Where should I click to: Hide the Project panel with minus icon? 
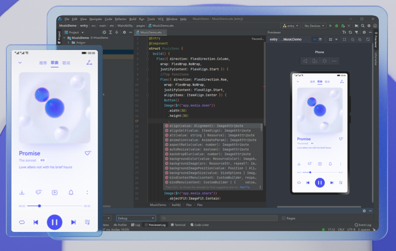click(x=131, y=32)
